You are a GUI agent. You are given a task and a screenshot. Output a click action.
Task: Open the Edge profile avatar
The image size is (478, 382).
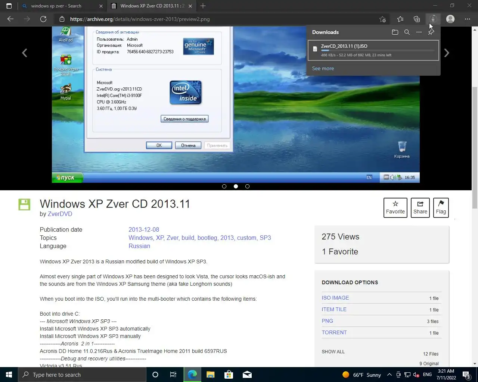coord(450,19)
